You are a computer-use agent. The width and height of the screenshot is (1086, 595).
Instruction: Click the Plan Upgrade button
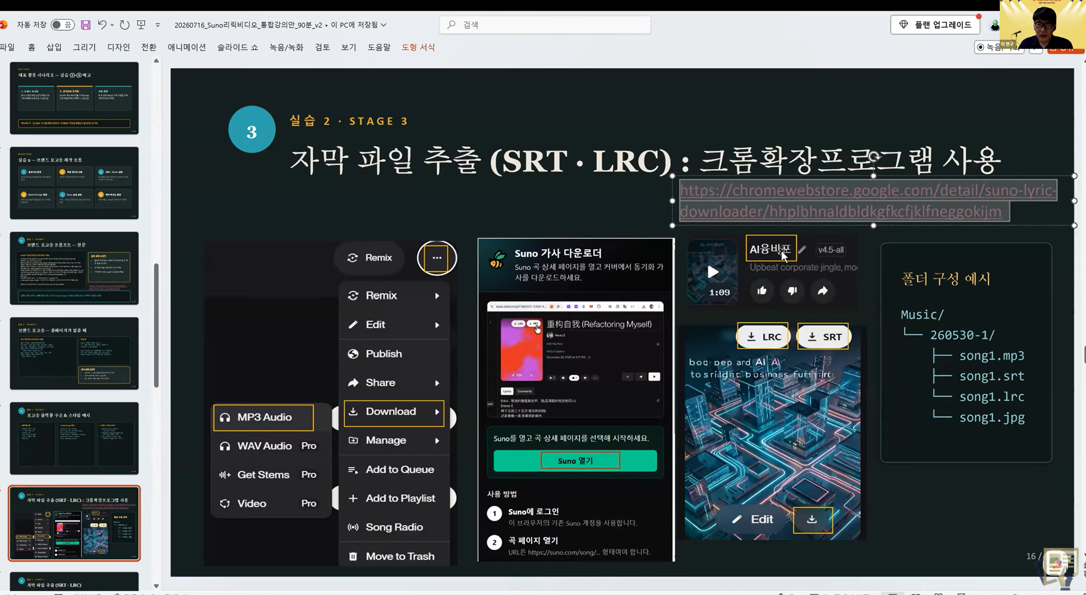(x=935, y=25)
